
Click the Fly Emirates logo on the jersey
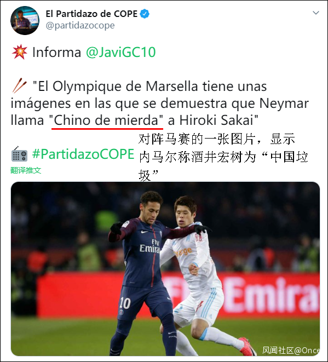coord(149,246)
